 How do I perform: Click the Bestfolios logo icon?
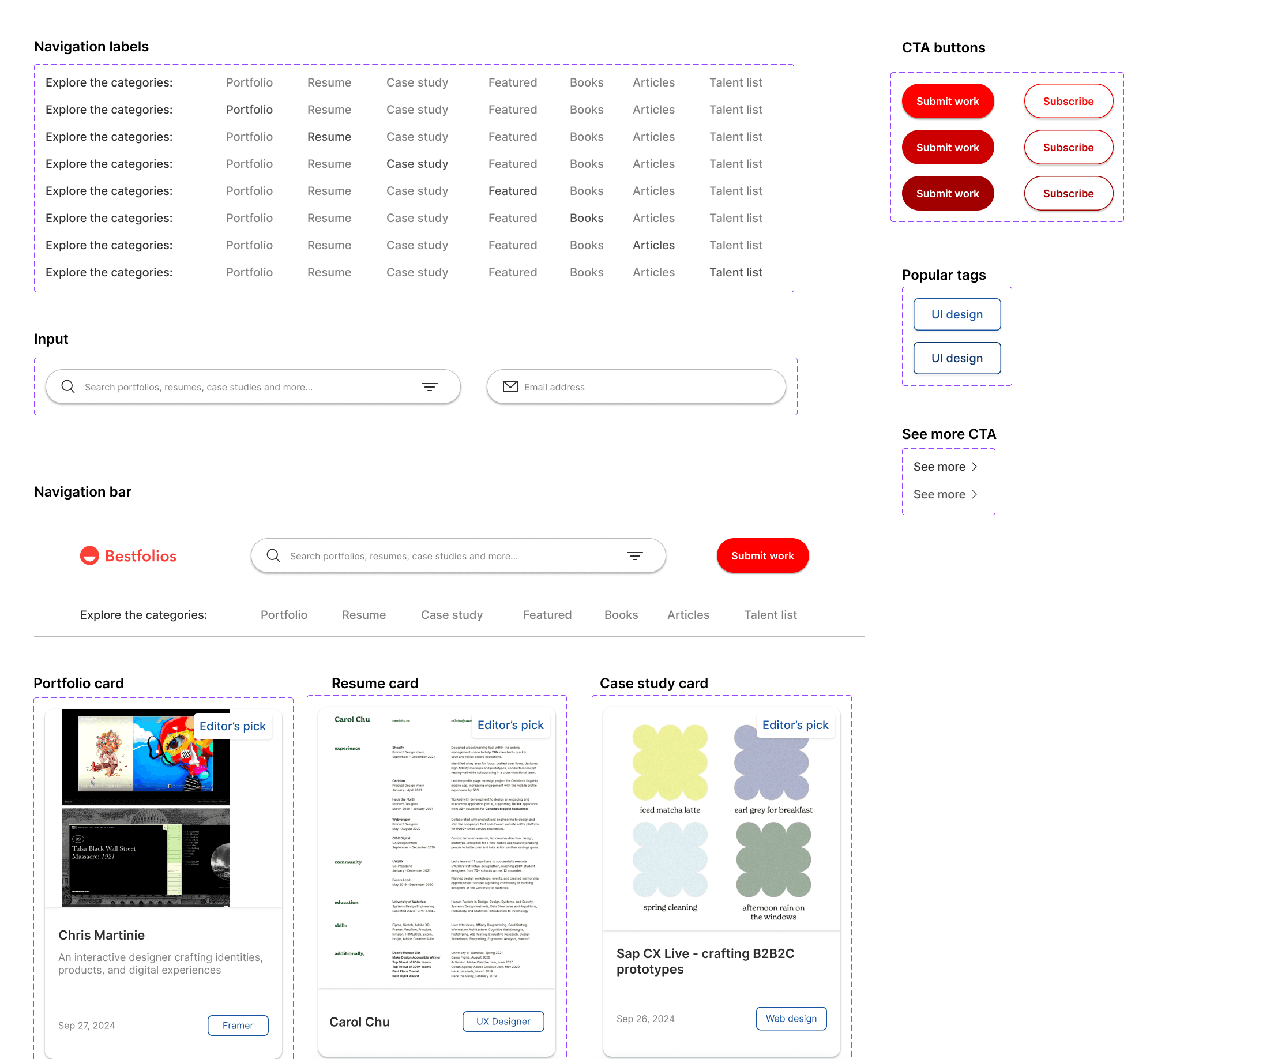(90, 555)
